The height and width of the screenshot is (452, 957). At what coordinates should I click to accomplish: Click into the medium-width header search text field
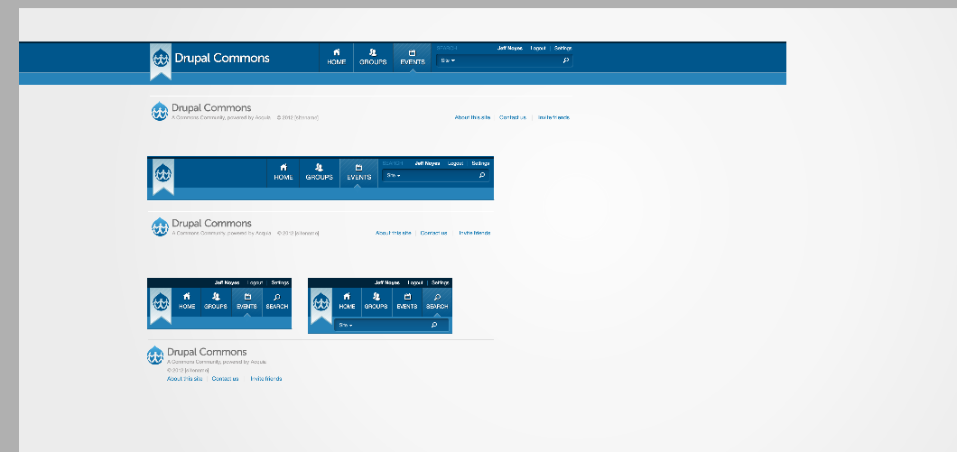coord(436,175)
